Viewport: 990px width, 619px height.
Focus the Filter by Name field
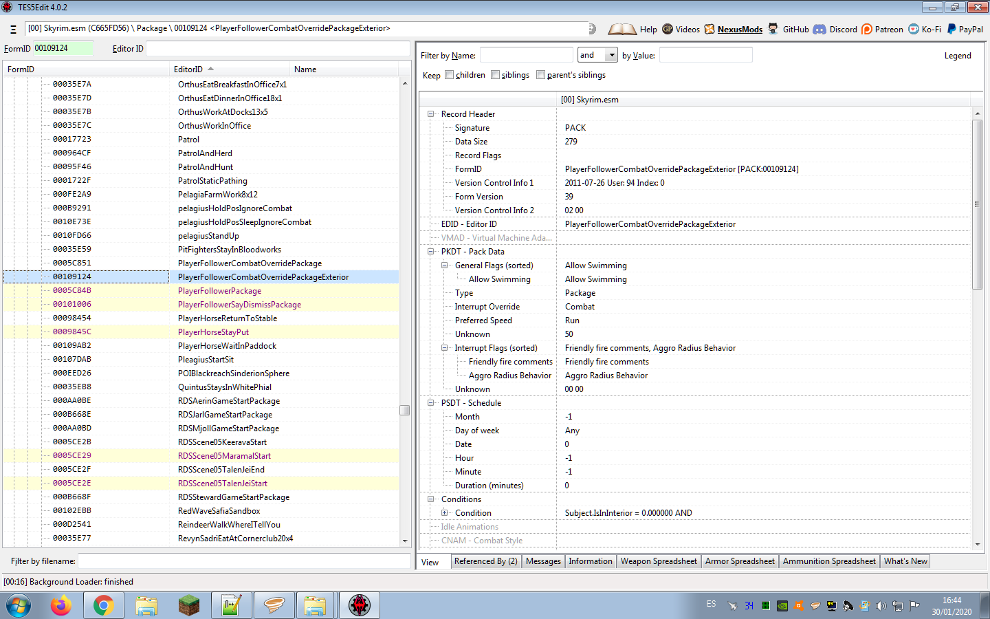[526, 55]
